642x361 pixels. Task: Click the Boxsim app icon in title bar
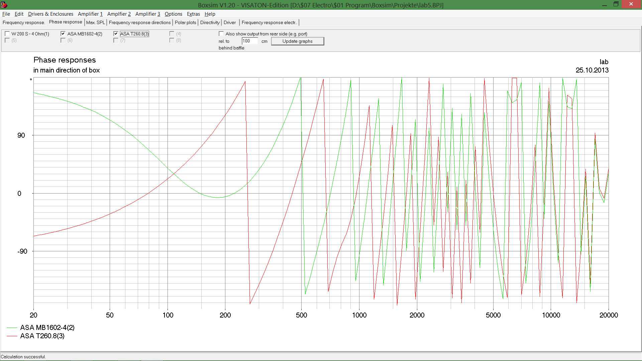[x=4, y=5]
